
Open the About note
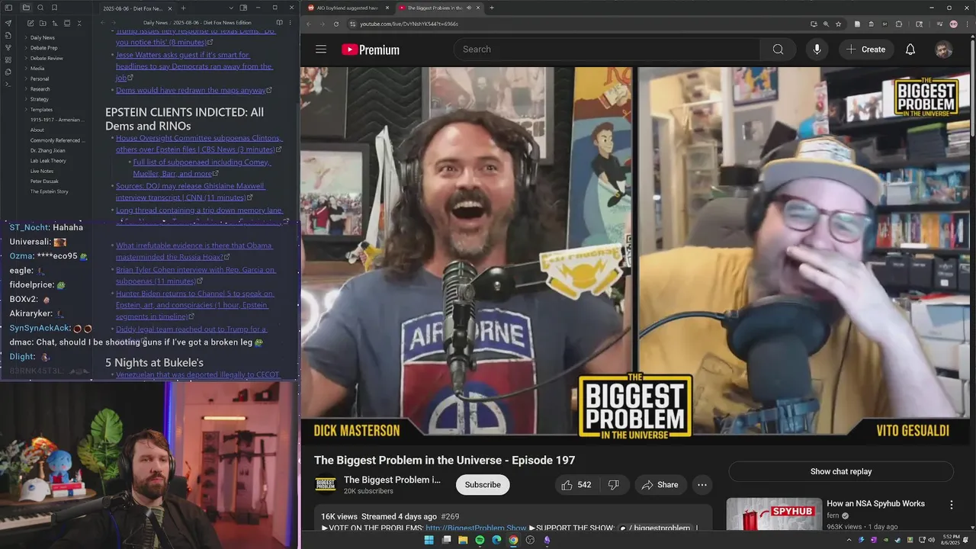click(x=37, y=130)
